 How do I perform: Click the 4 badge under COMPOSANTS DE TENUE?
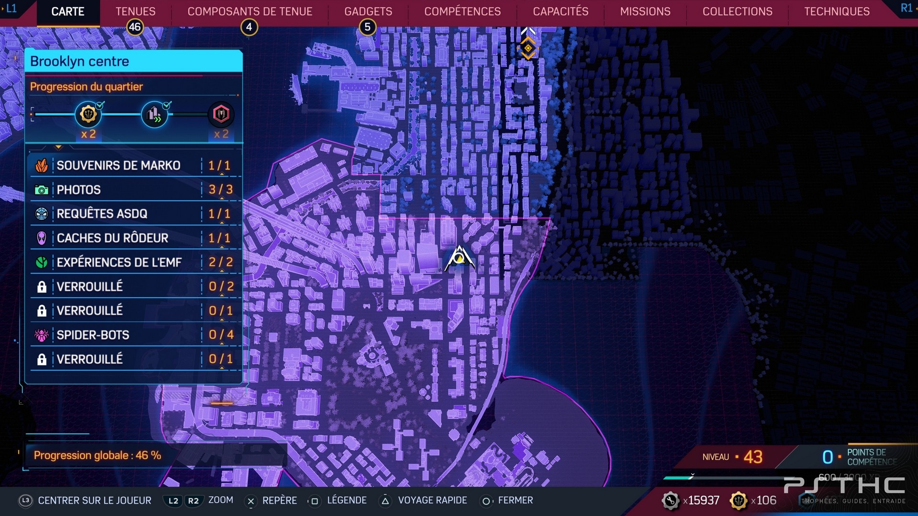click(249, 27)
